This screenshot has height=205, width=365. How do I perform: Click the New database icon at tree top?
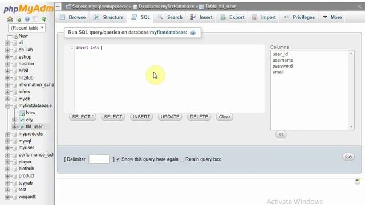click(15, 36)
